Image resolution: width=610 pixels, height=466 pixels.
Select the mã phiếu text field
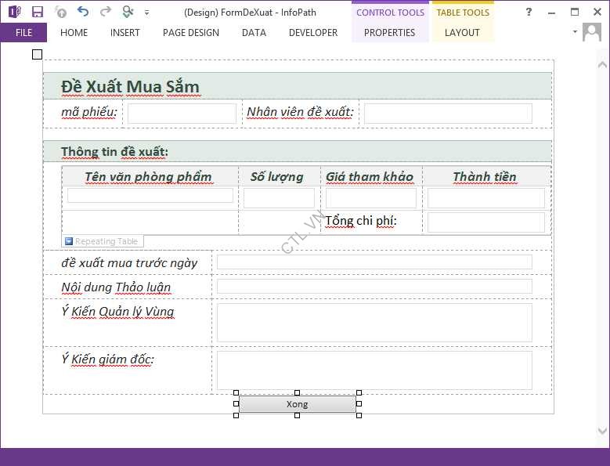pyautogui.click(x=182, y=114)
